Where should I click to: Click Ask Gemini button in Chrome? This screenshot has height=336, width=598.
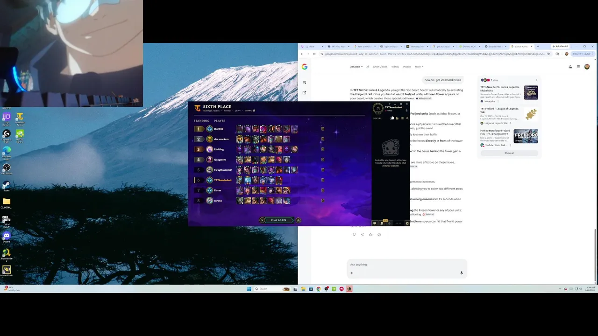tap(560, 46)
